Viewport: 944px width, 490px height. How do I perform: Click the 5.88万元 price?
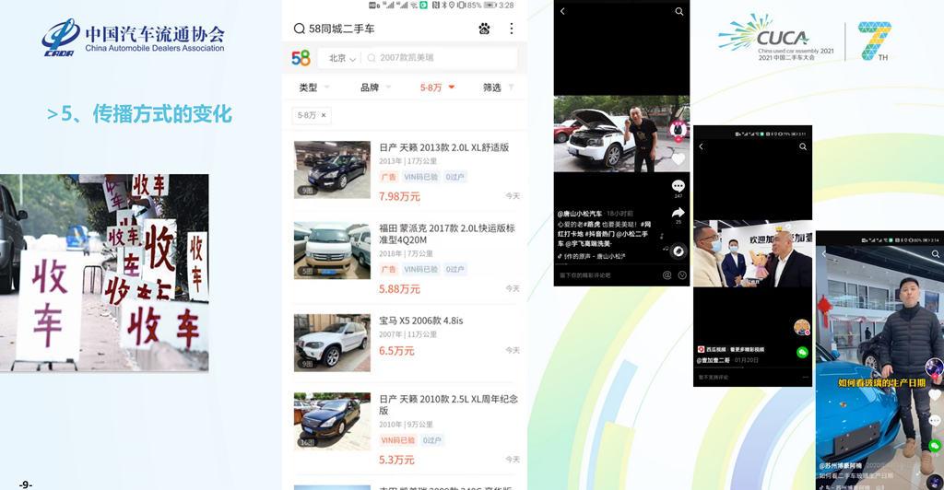(399, 289)
